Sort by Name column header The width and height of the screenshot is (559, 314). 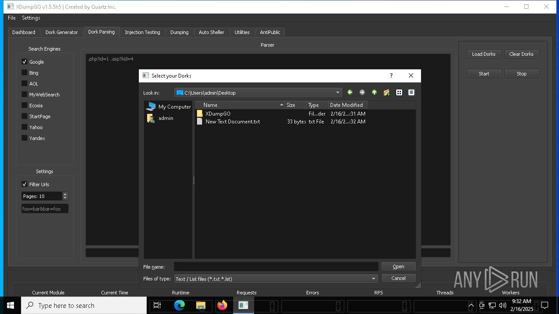pos(239,105)
